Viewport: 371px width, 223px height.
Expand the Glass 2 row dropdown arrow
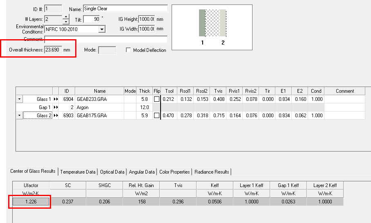[x=19, y=116]
